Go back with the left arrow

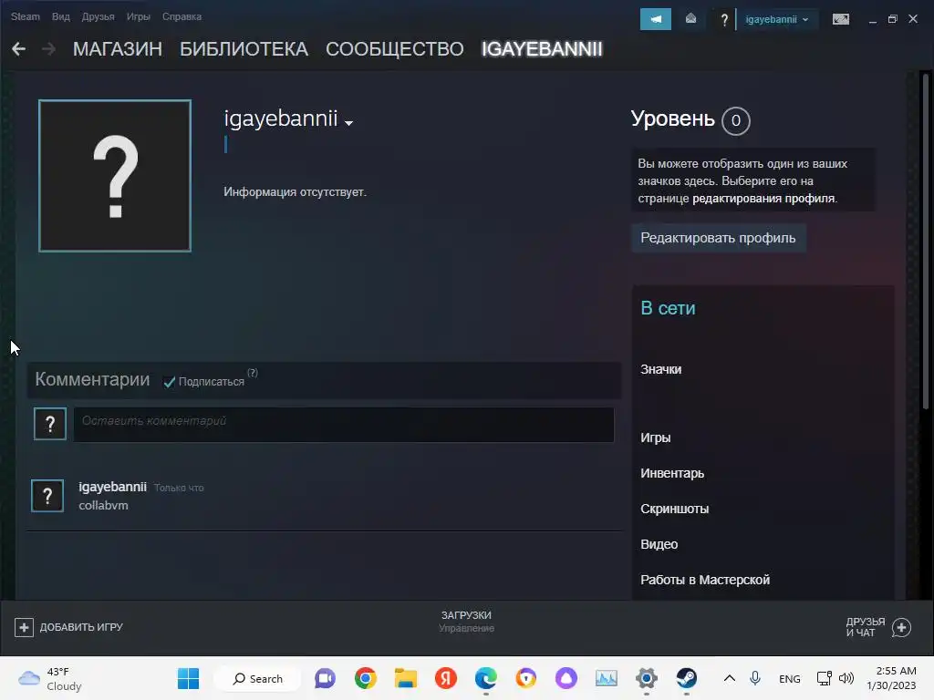(18, 49)
